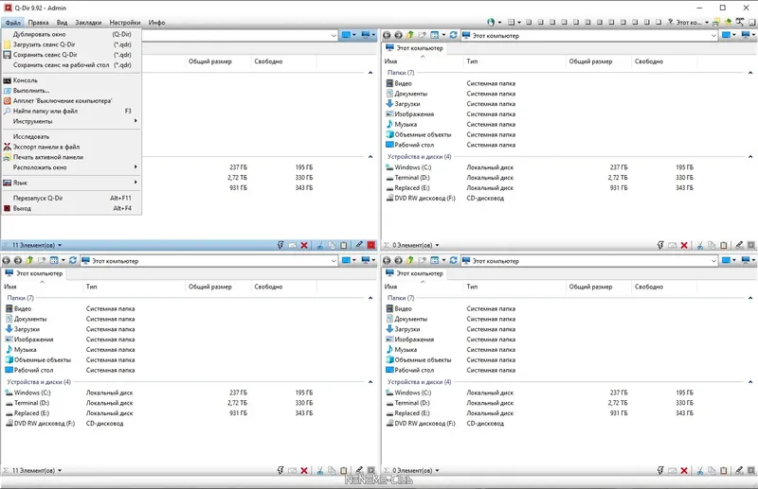
Task: Click paste clipboard icon in top-right status bar
Action: click(724, 245)
